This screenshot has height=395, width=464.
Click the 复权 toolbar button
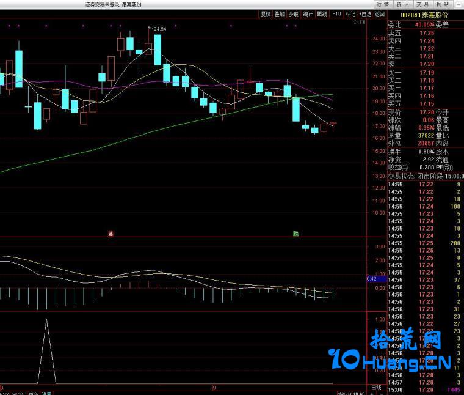266,13
